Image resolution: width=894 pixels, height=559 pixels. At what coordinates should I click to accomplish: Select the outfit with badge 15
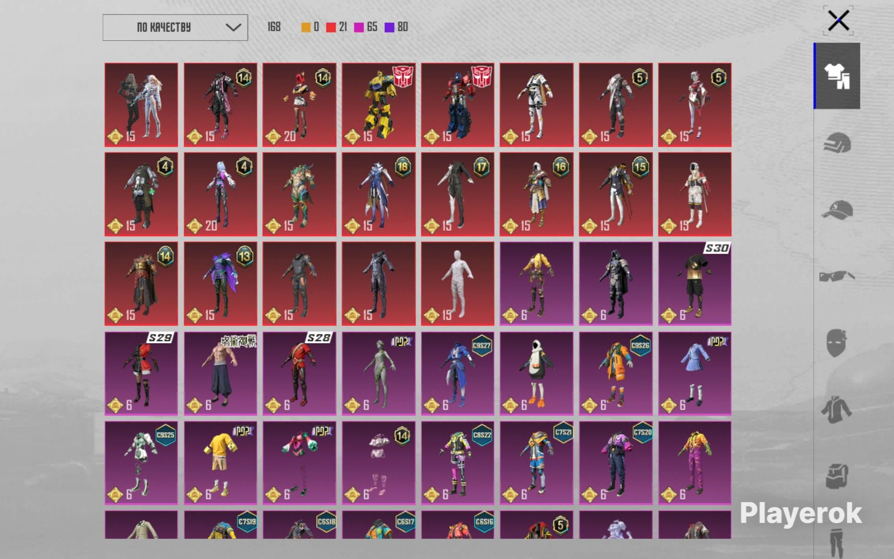(616, 195)
